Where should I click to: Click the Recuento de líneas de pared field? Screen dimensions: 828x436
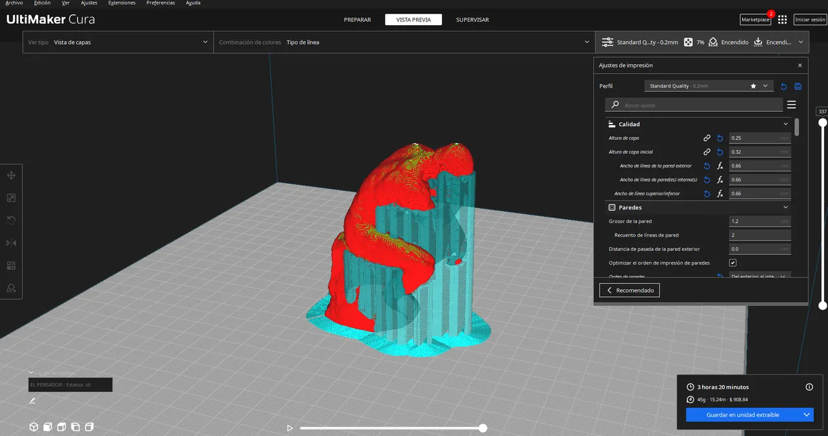[x=760, y=235]
